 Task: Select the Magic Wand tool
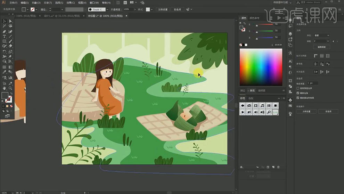[4, 26]
